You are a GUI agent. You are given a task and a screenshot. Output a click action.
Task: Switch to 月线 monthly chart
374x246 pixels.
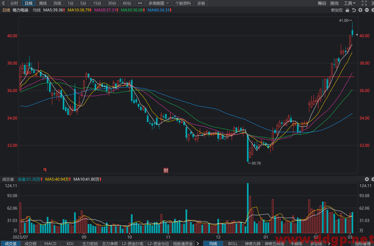[x=57, y=3]
